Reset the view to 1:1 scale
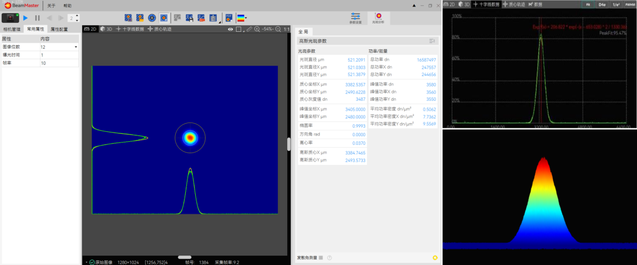This screenshot has height=265, width=637. tap(287, 29)
